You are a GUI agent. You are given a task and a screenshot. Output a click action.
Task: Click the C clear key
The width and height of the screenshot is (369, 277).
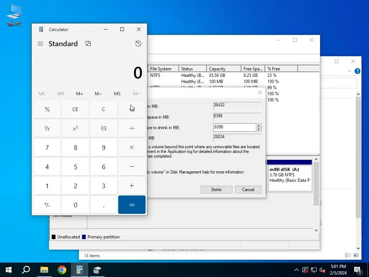coord(103,109)
